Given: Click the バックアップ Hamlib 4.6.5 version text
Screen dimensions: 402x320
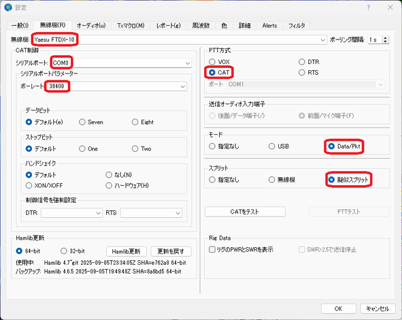Looking at the screenshot, I should pyautogui.click(x=112, y=272).
